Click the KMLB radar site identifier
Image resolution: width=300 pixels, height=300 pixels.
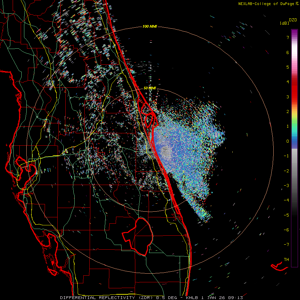point(192,298)
